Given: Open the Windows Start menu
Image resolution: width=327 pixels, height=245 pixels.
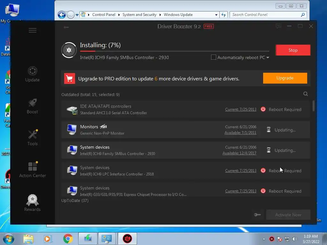Looking at the screenshot, I should 9,239.
